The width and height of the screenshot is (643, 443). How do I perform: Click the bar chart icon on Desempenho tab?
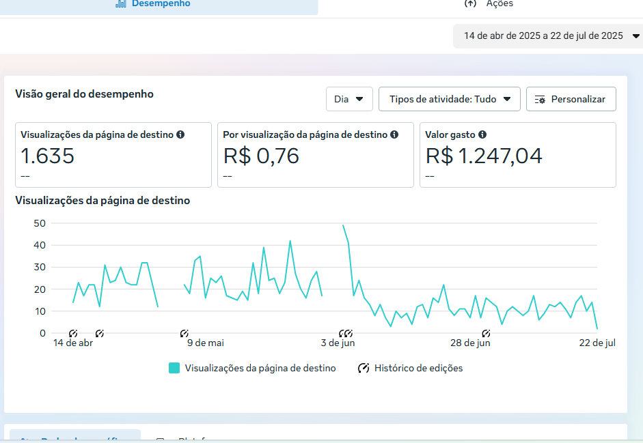pos(121,3)
